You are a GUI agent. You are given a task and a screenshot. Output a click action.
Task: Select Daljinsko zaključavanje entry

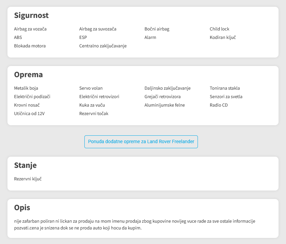point(167,88)
